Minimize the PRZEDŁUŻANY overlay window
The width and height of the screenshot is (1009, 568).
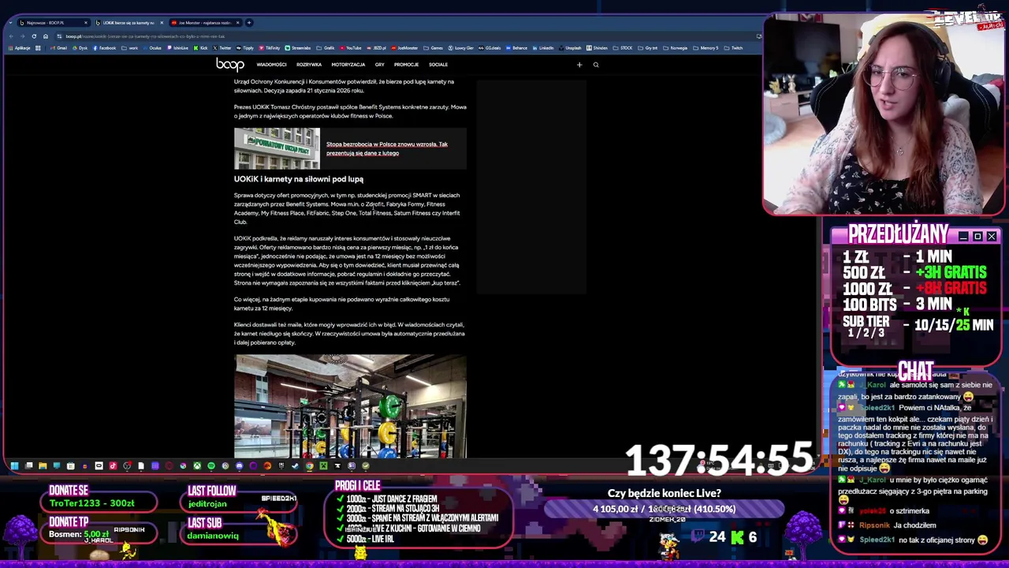click(x=963, y=237)
